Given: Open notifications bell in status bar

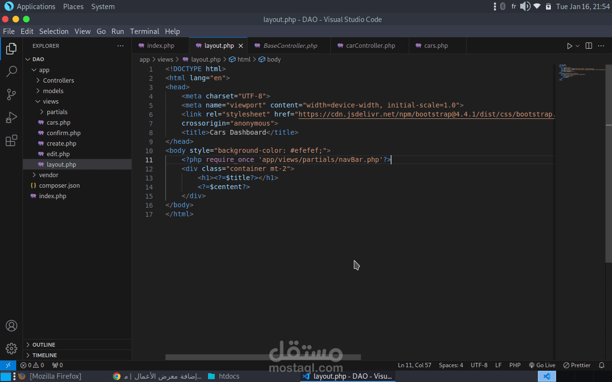Looking at the screenshot, I should pos(601,365).
